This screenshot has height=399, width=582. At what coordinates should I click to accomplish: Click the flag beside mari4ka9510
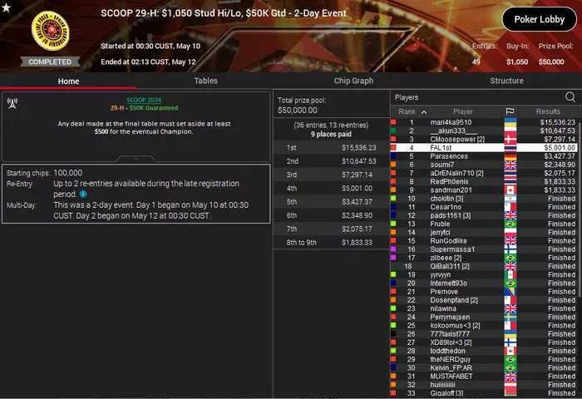coord(510,122)
